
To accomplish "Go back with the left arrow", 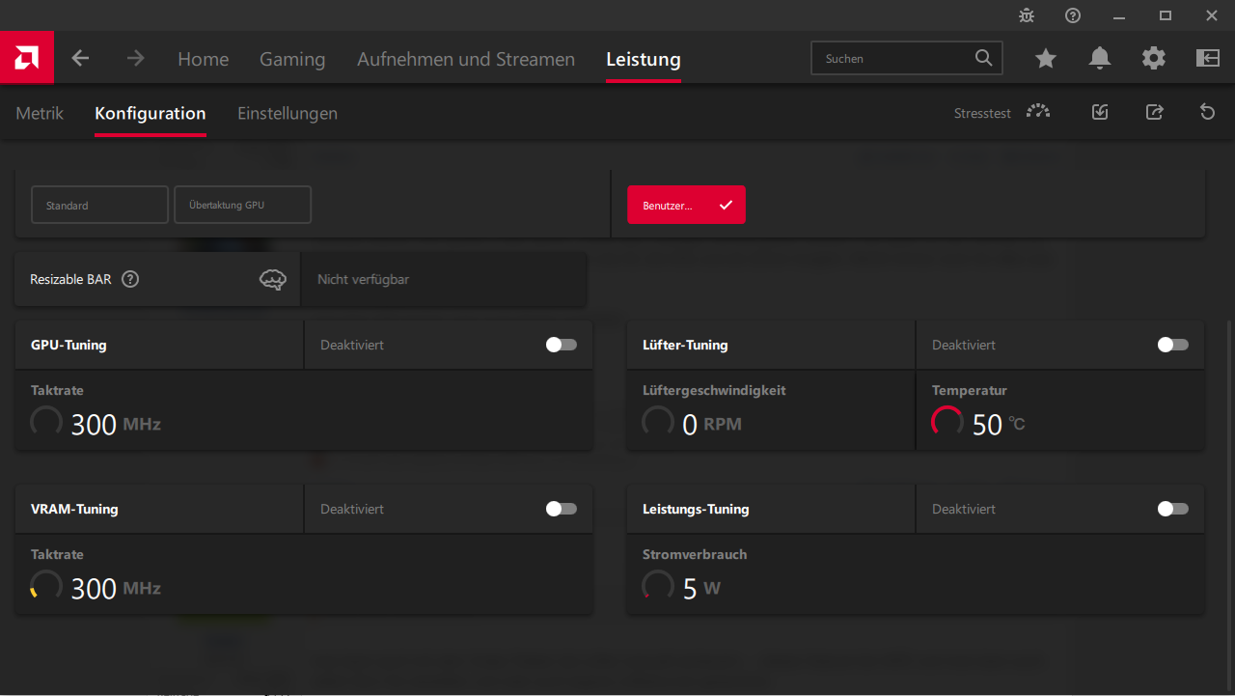I will click(x=80, y=58).
